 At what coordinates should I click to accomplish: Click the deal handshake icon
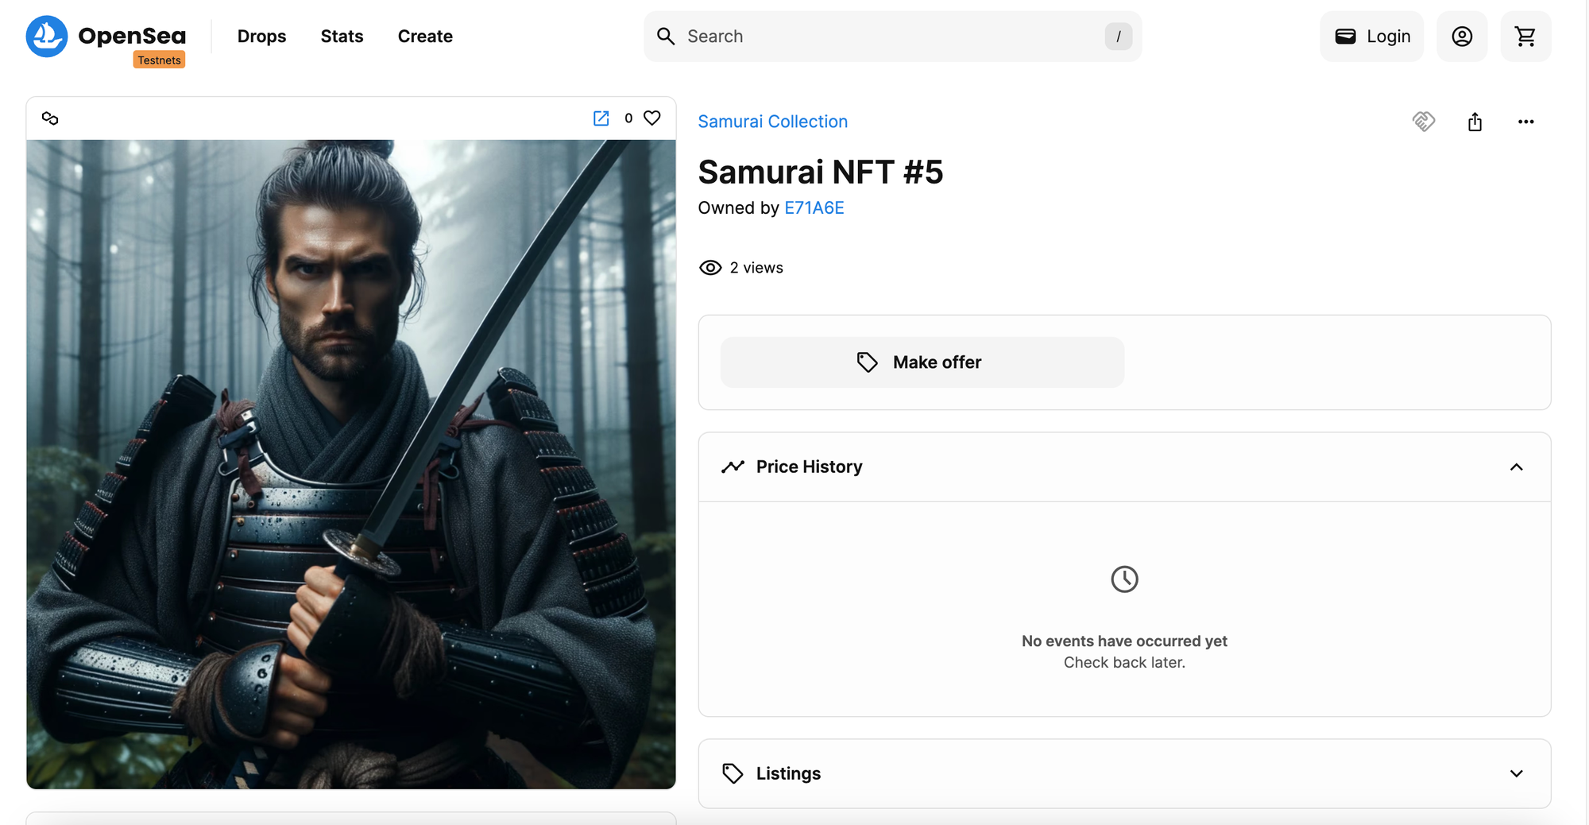point(1424,122)
